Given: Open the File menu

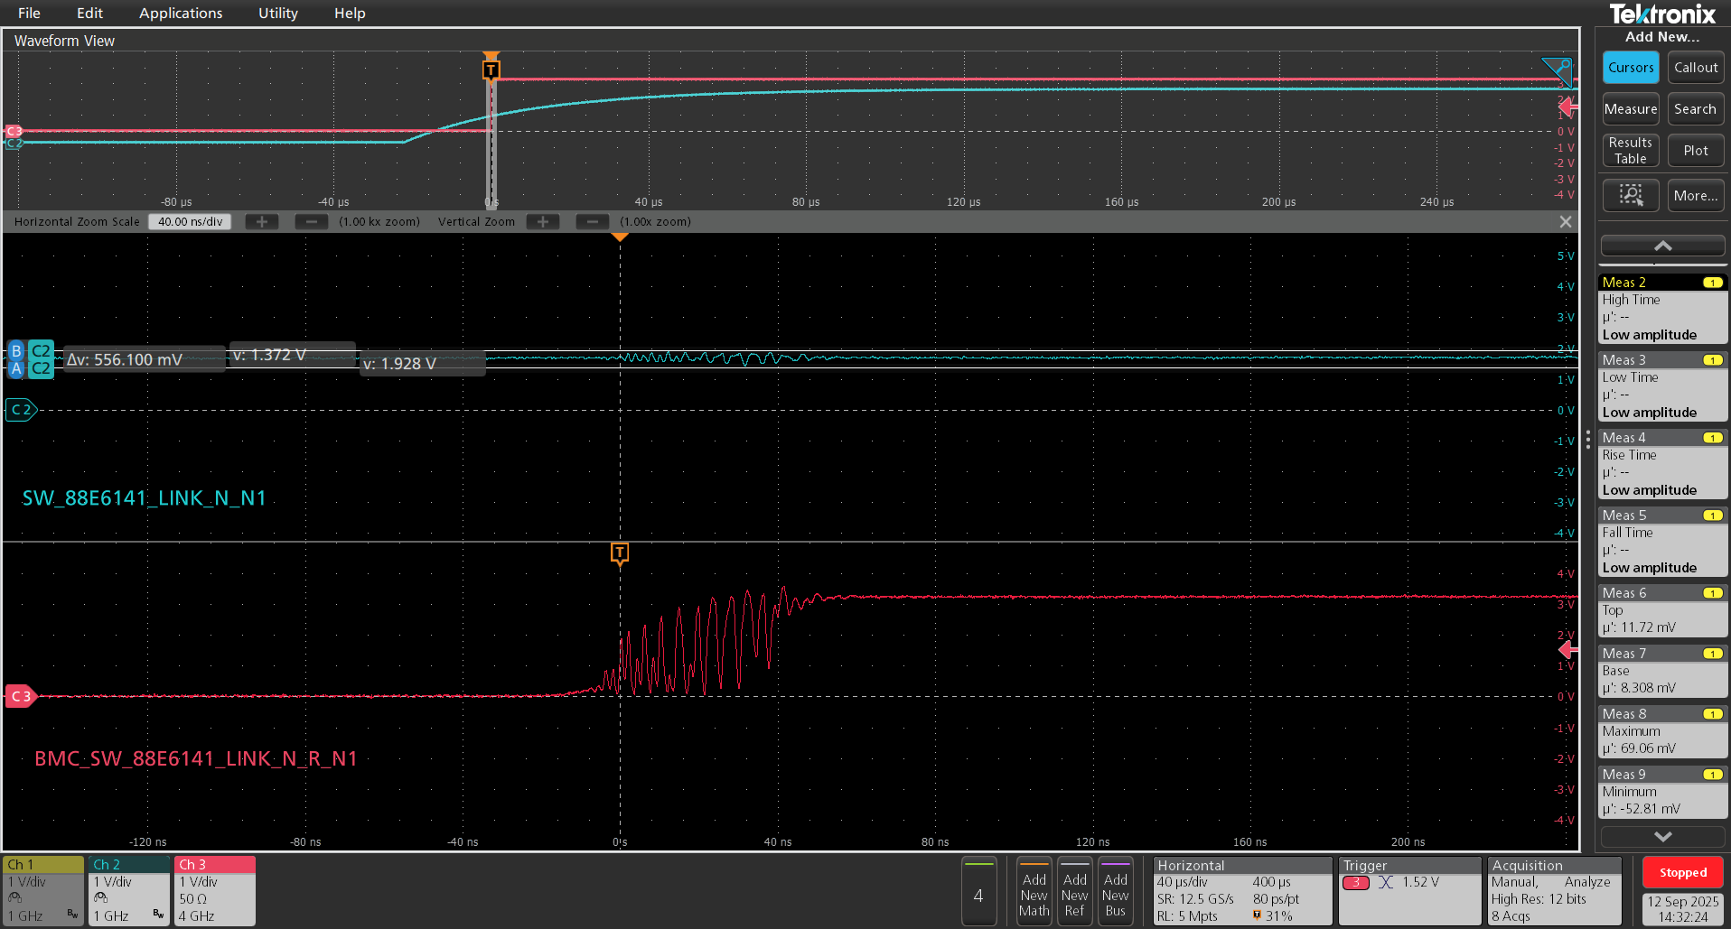Looking at the screenshot, I should pyautogui.click(x=29, y=13).
